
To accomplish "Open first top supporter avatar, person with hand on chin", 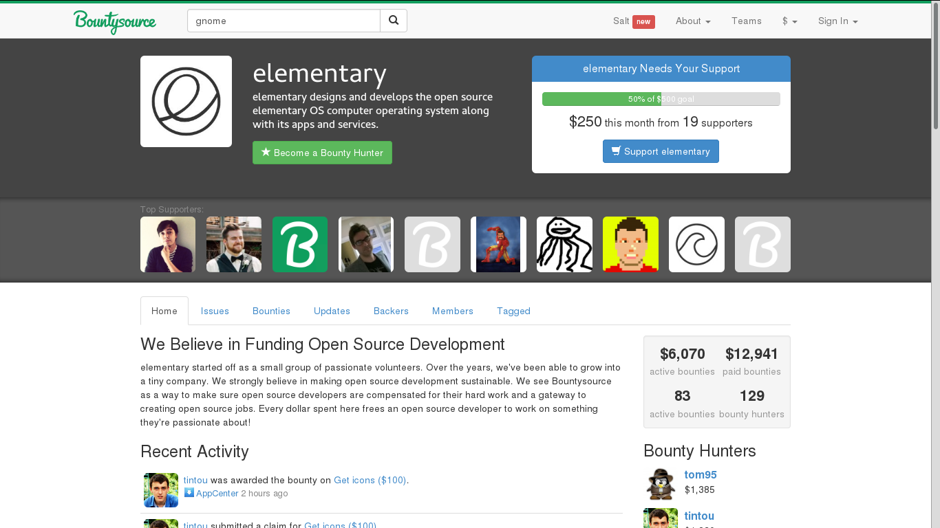I will (168, 244).
